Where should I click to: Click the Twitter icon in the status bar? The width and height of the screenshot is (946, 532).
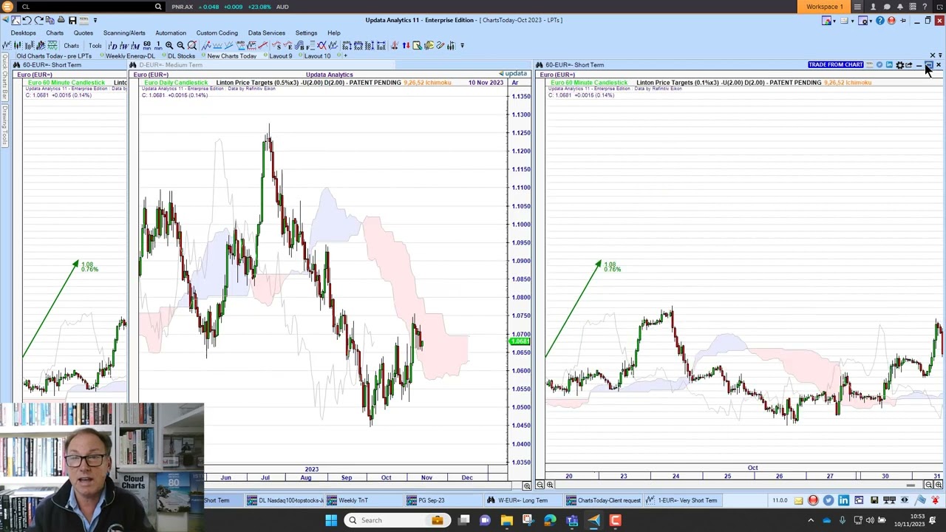click(828, 500)
